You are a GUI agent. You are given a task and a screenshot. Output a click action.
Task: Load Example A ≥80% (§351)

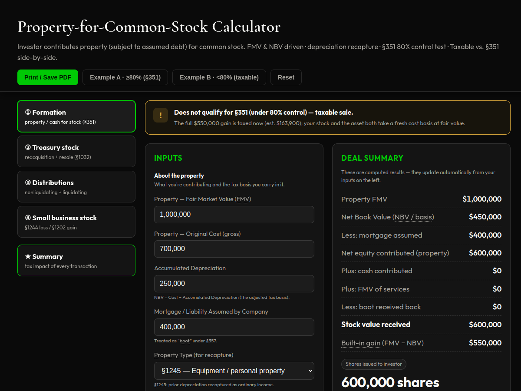pos(125,77)
